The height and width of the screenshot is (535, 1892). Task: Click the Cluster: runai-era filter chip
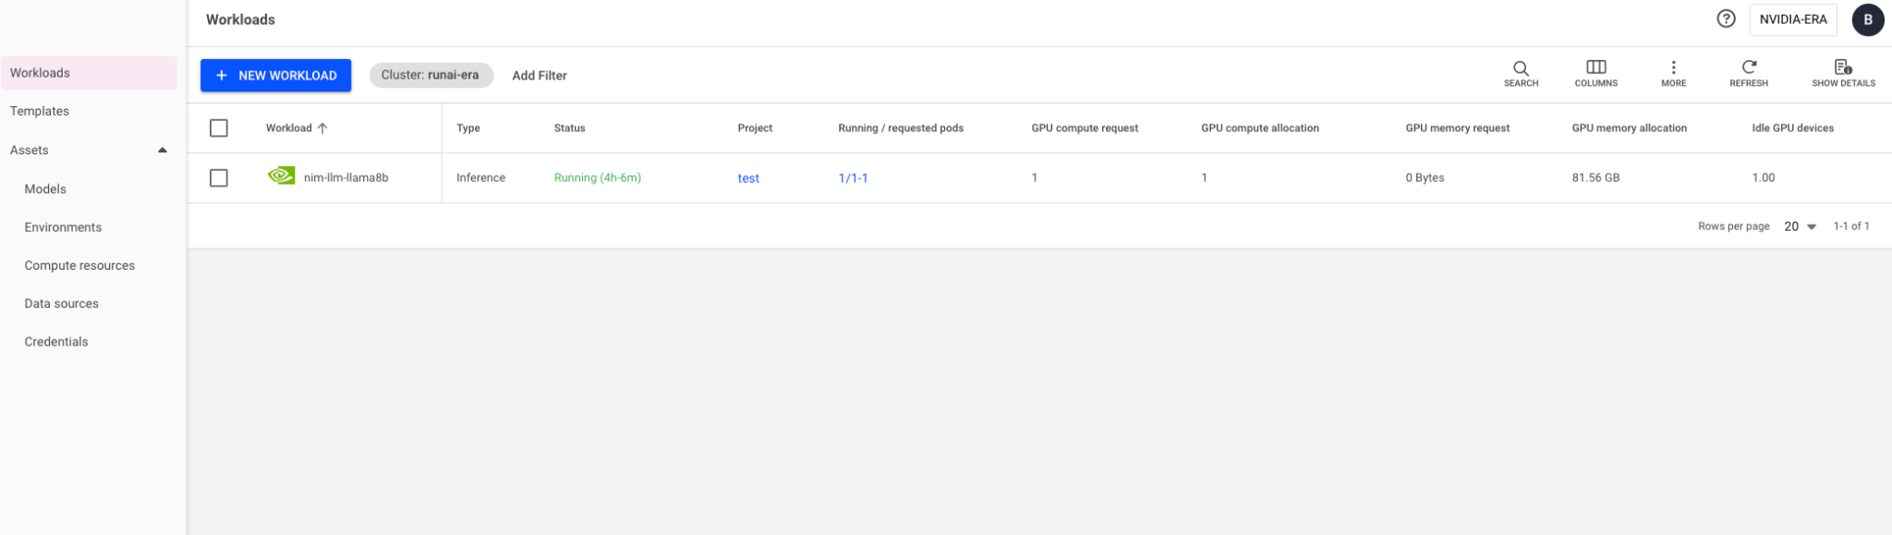pos(431,75)
